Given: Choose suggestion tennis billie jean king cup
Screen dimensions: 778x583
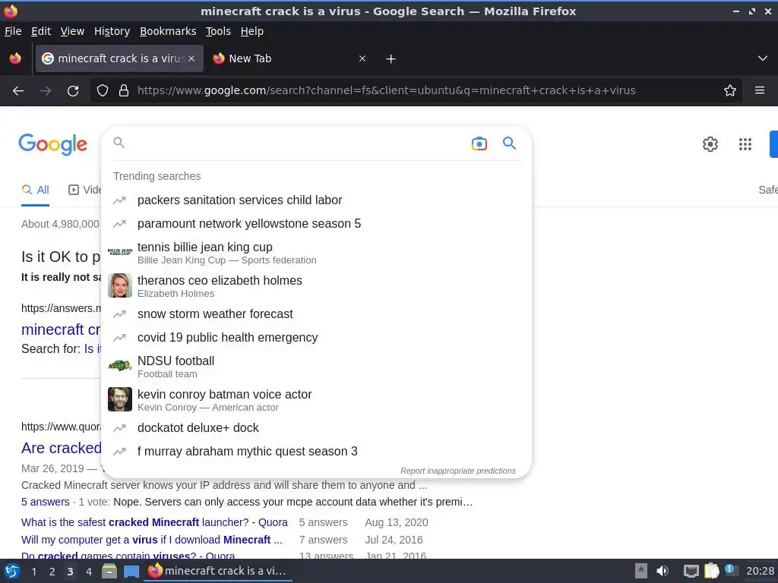Looking at the screenshot, I should pyautogui.click(x=317, y=252).
